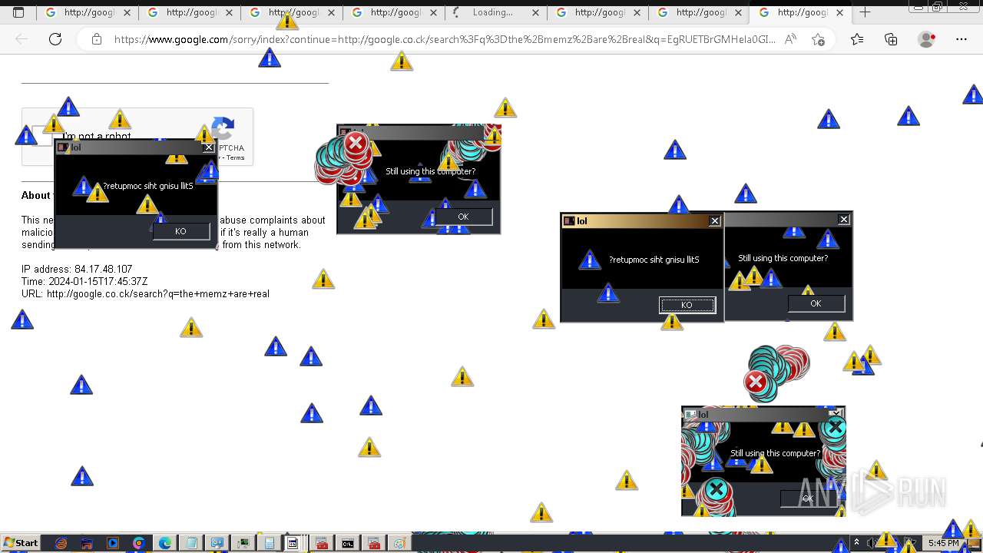The width and height of the screenshot is (983, 553).
Task: Select the URL: http://google.co.ck/search line
Action: coord(145,294)
